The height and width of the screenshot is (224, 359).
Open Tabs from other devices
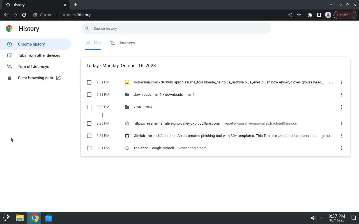(36, 55)
